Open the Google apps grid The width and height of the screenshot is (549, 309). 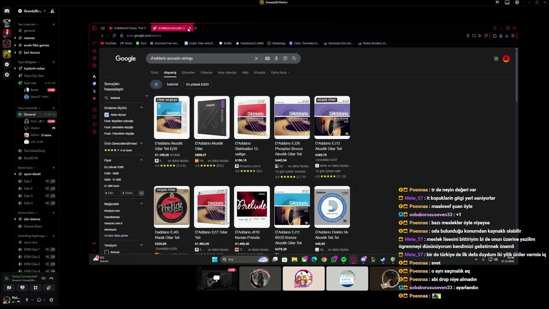[496, 59]
